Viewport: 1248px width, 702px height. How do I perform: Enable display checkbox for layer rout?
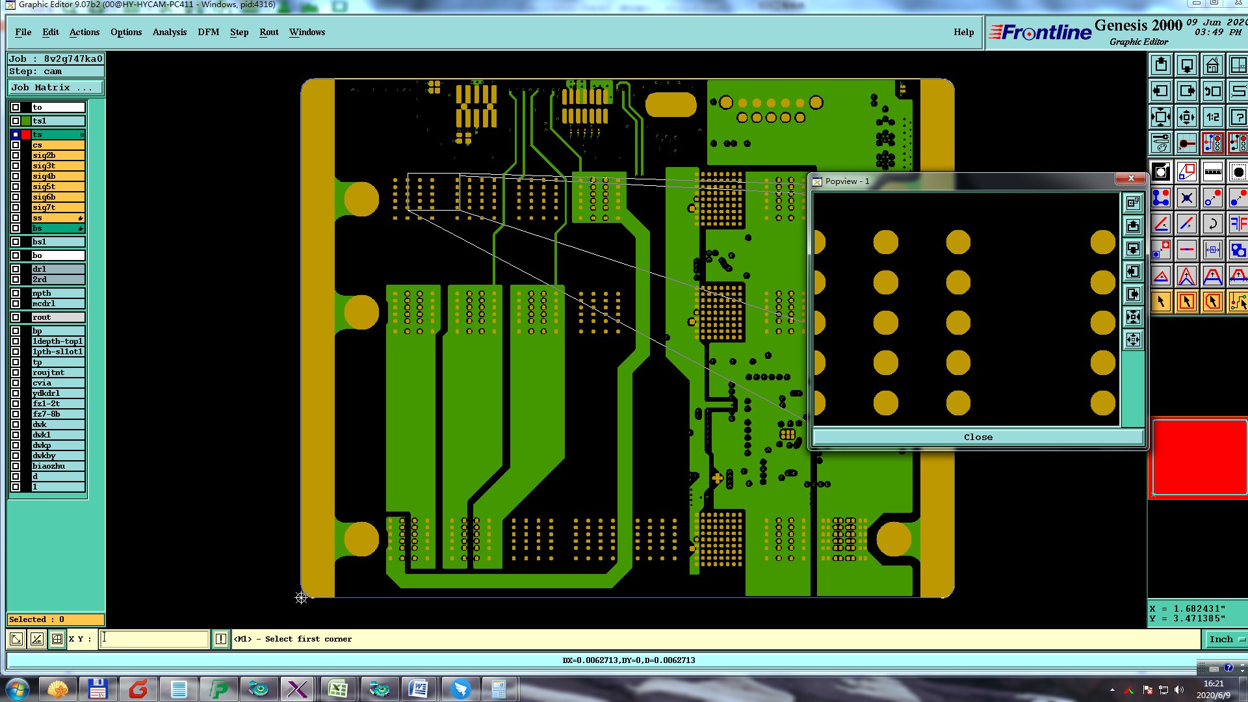pyautogui.click(x=16, y=317)
